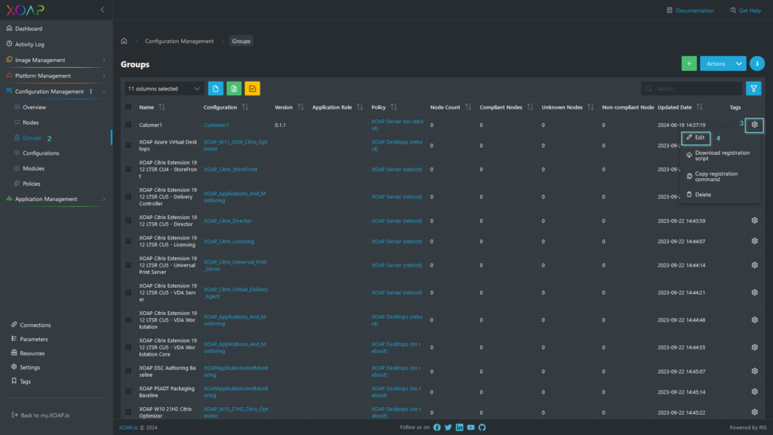Choose Download registration script

point(719,156)
